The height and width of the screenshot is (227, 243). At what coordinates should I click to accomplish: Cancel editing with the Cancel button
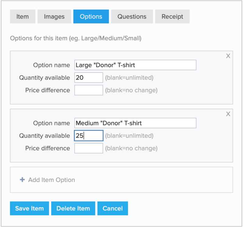(113, 209)
